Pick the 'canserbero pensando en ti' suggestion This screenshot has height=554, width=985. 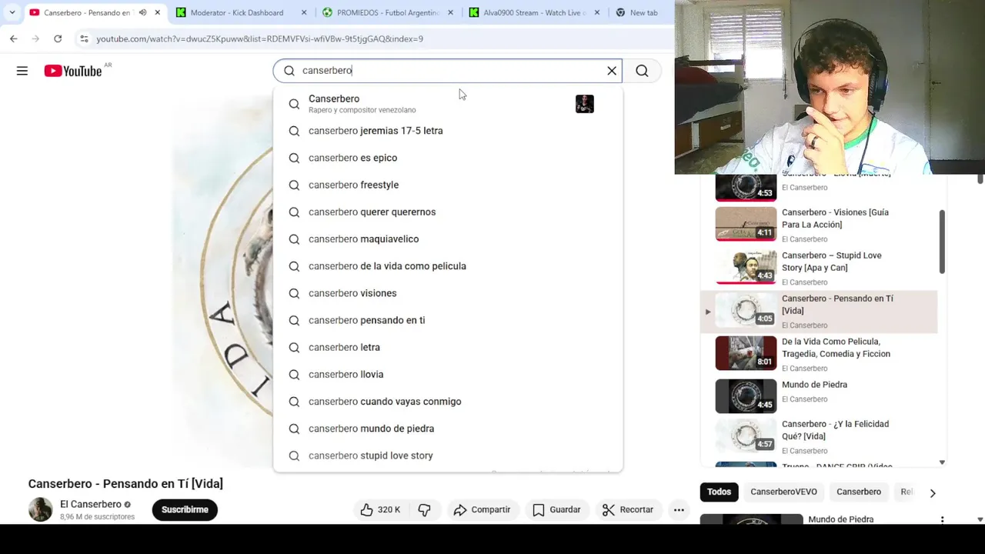[448, 320]
